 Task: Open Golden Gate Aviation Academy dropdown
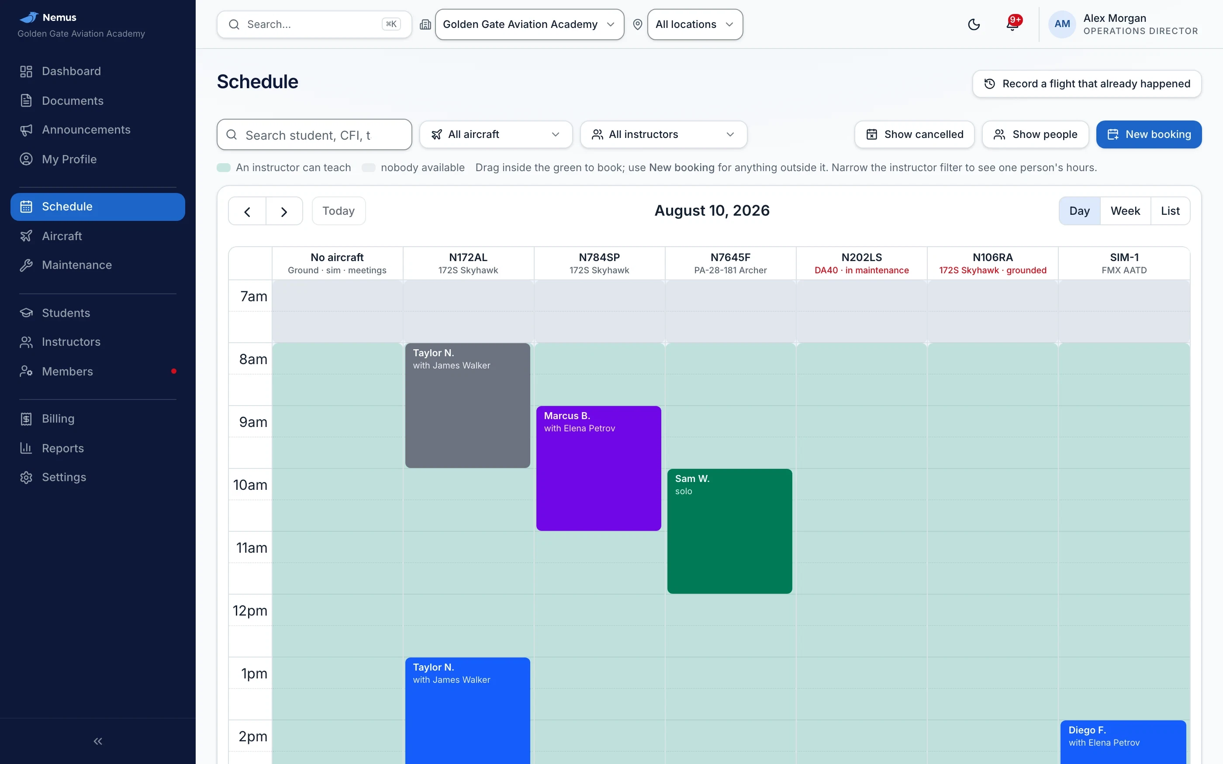529,24
